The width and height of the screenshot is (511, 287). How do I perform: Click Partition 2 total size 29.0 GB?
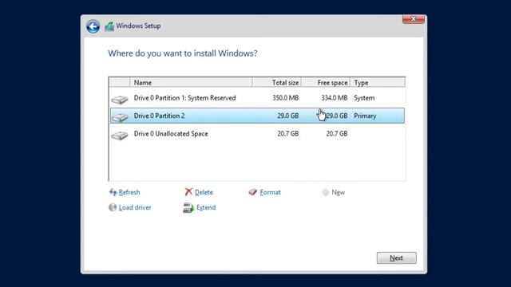pos(287,116)
